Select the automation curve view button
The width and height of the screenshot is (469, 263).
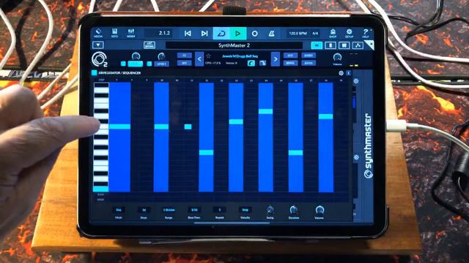point(358,45)
